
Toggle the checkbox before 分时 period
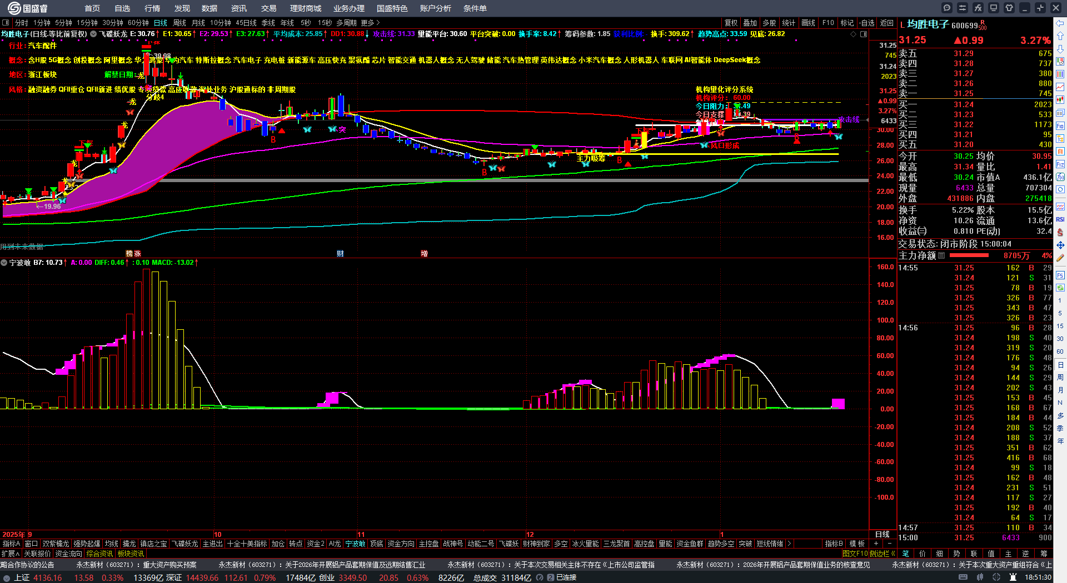pyautogui.click(x=6, y=23)
